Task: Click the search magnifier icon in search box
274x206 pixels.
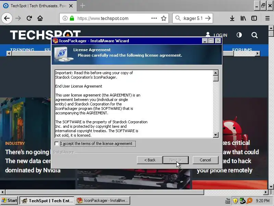Action: tap(178, 18)
